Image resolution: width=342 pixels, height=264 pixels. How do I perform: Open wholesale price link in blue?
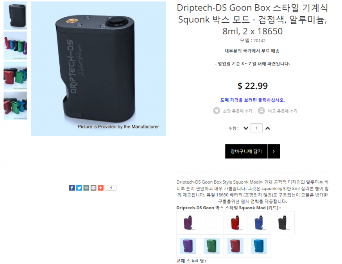point(252,100)
